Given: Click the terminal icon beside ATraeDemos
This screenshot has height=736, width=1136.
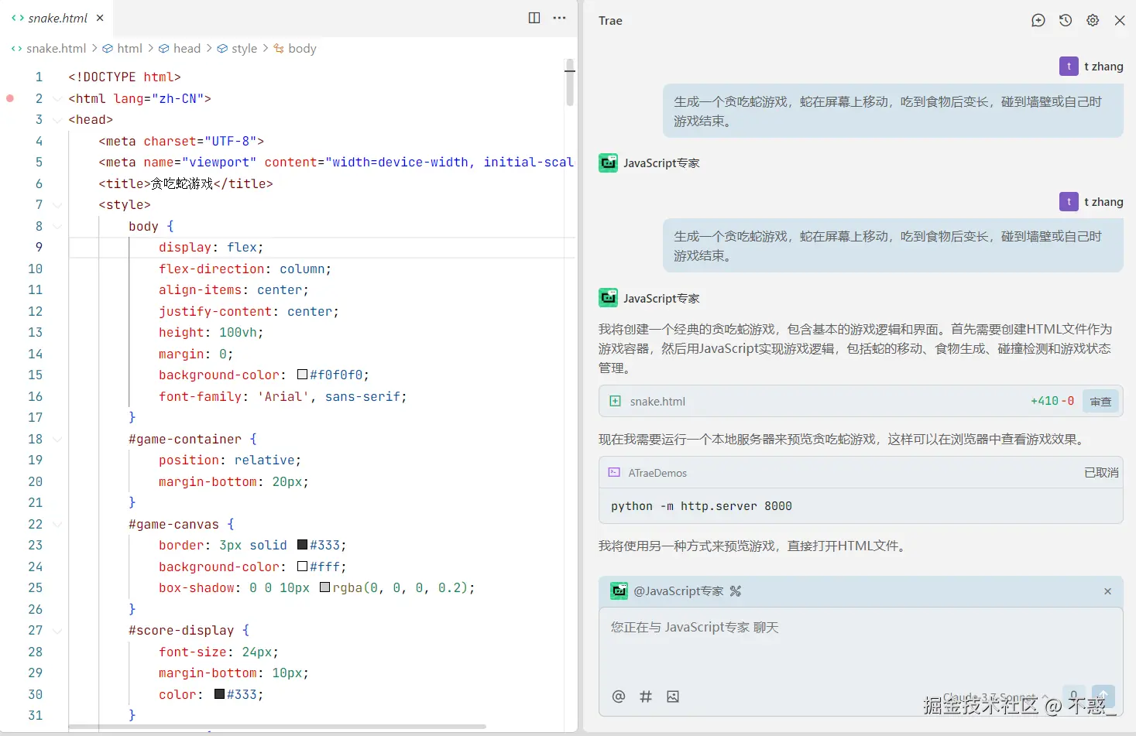Looking at the screenshot, I should [x=614, y=472].
